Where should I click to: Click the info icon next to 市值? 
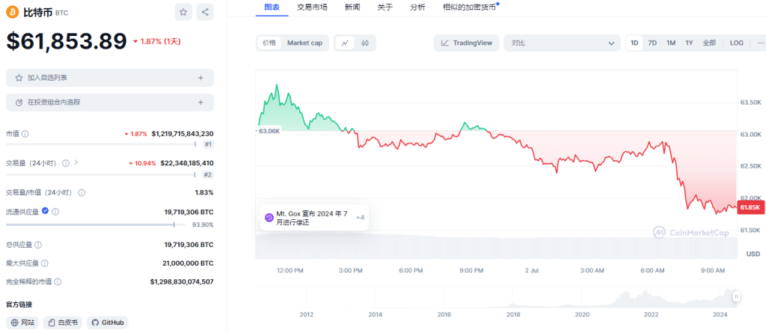tap(25, 134)
